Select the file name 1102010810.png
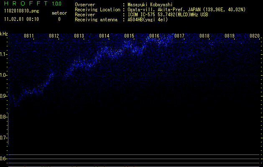This screenshot has height=167, width=263. pyautogui.click(x=22, y=11)
